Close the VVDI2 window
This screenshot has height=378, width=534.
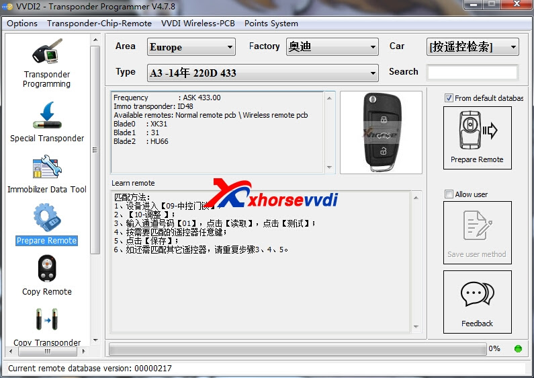516,5
